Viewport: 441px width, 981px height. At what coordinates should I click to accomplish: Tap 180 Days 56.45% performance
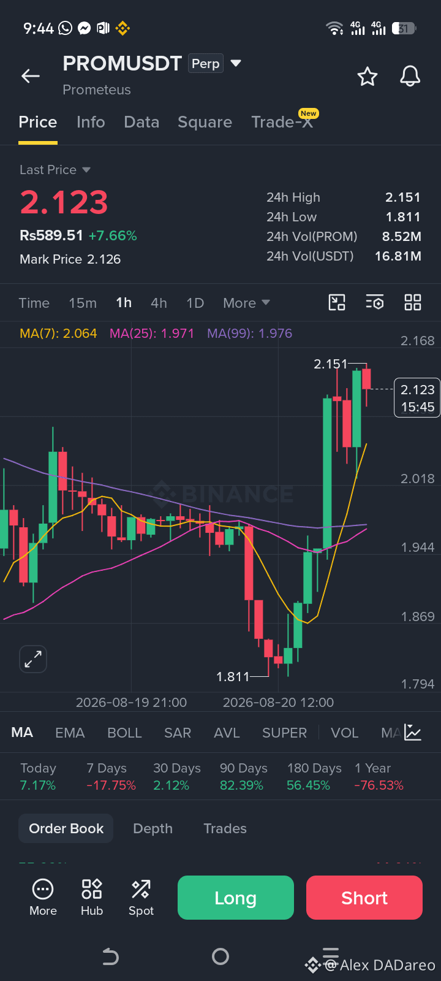(314, 777)
